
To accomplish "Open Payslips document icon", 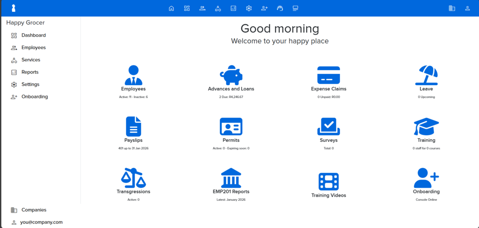I will point(133,126).
